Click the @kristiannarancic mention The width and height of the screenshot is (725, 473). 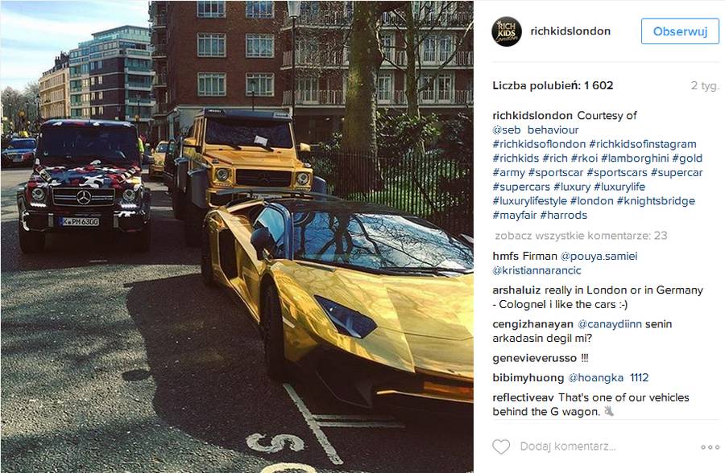[x=536, y=270]
